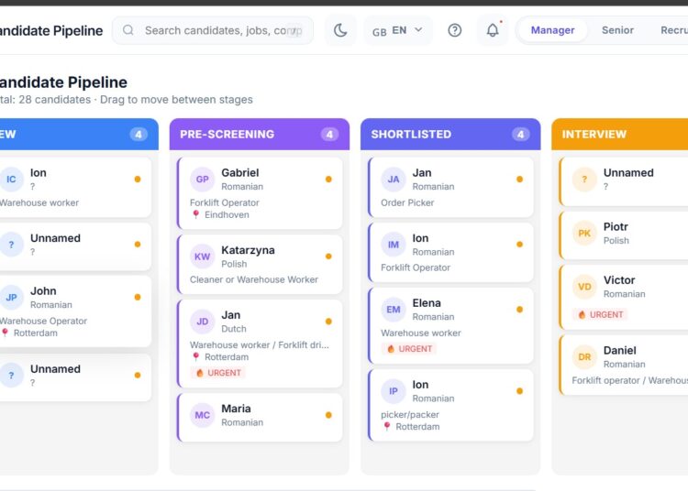Select the Manager role tab

[x=552, y=30]
